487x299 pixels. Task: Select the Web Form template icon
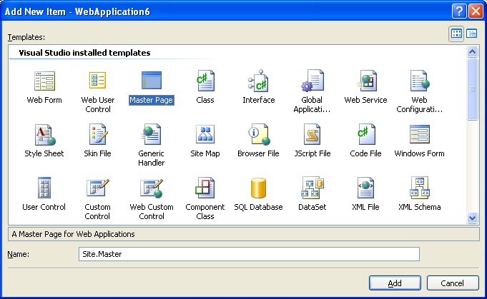pos(44,81)
